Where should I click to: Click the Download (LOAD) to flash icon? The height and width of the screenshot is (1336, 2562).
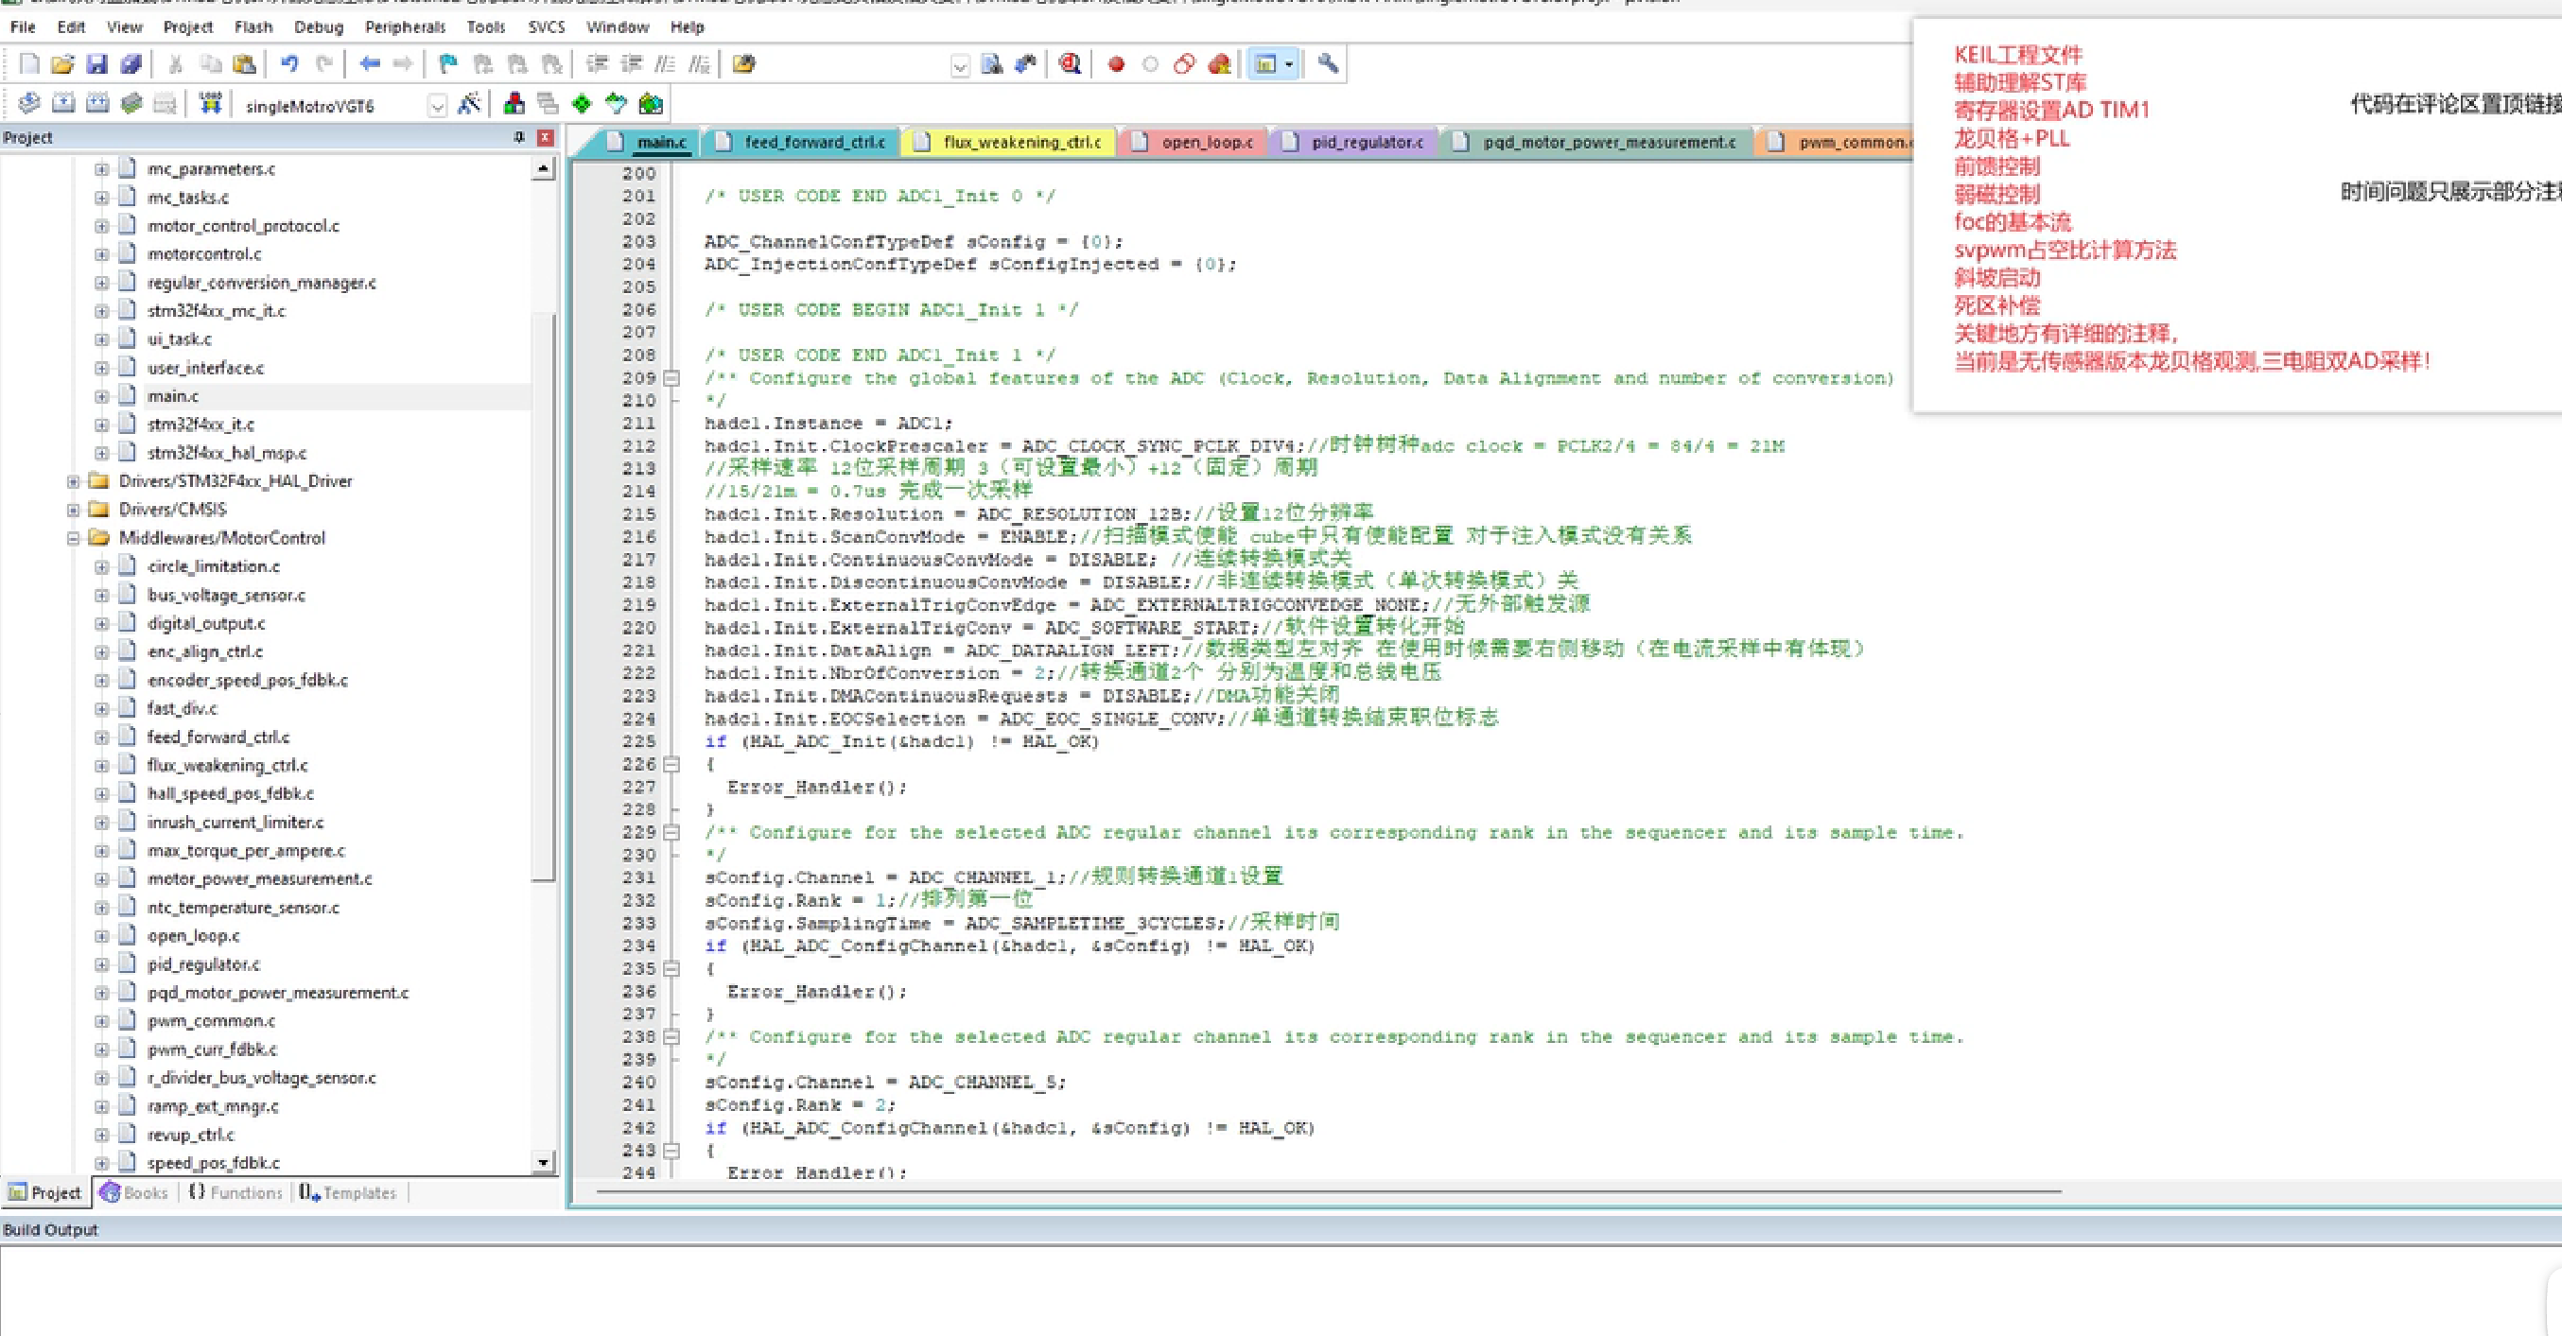[x=210, y=103]
